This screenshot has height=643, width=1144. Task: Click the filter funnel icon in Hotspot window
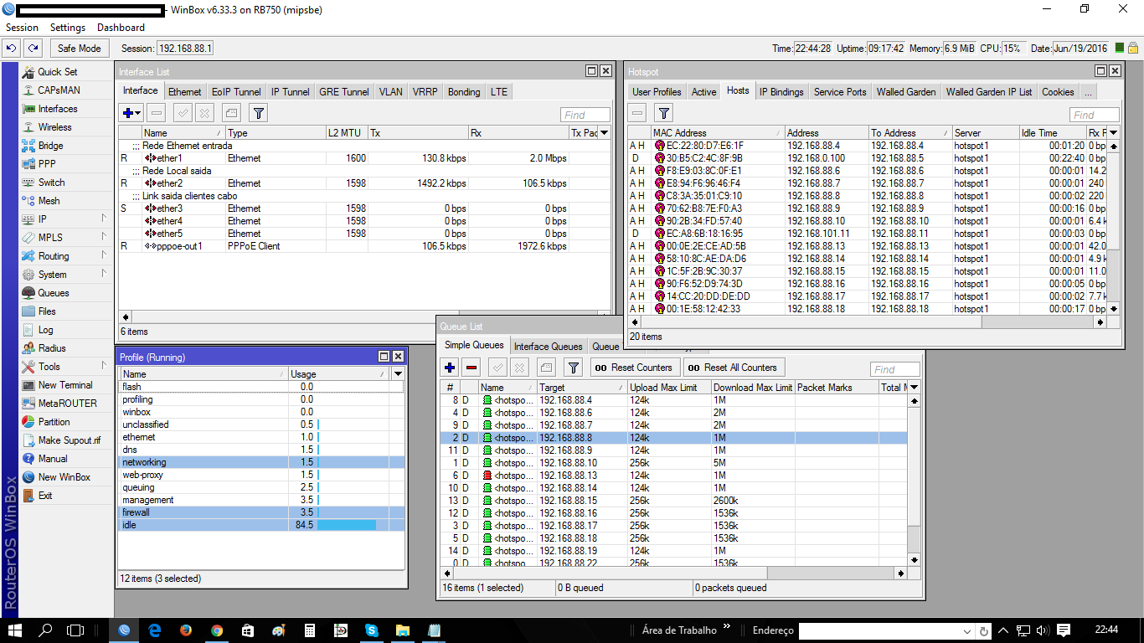(663, 113)
